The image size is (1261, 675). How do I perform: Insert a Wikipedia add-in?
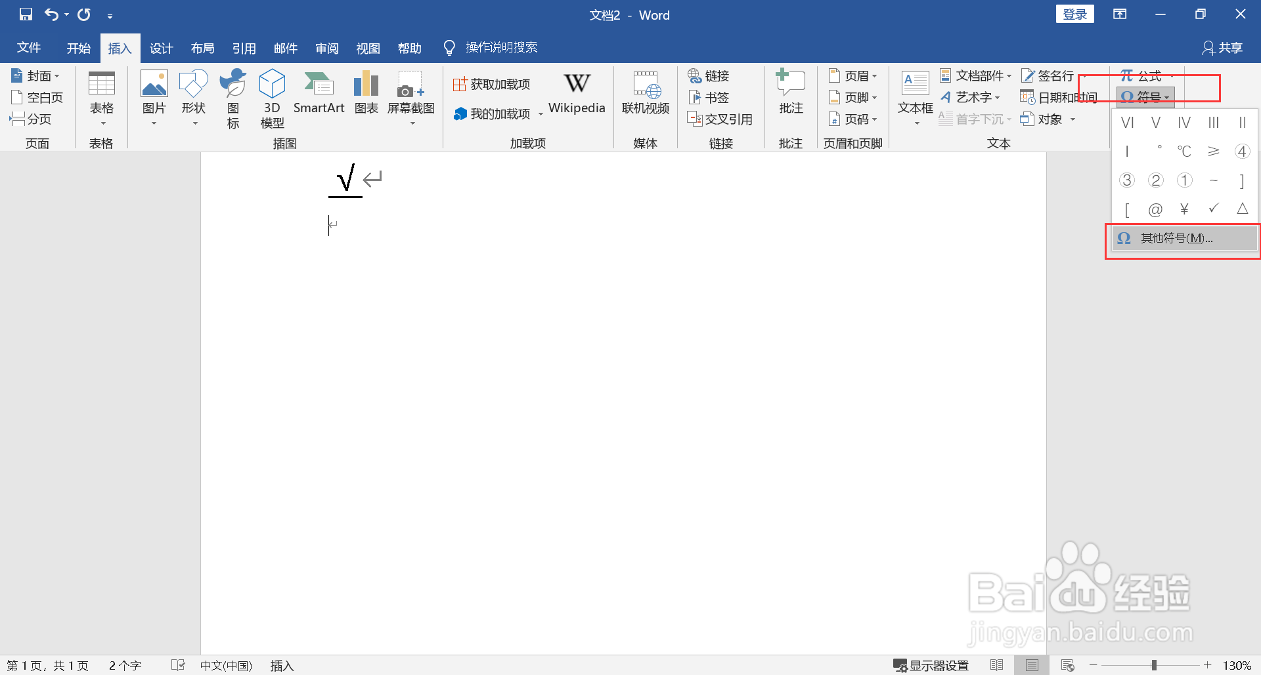pos(577,95)
